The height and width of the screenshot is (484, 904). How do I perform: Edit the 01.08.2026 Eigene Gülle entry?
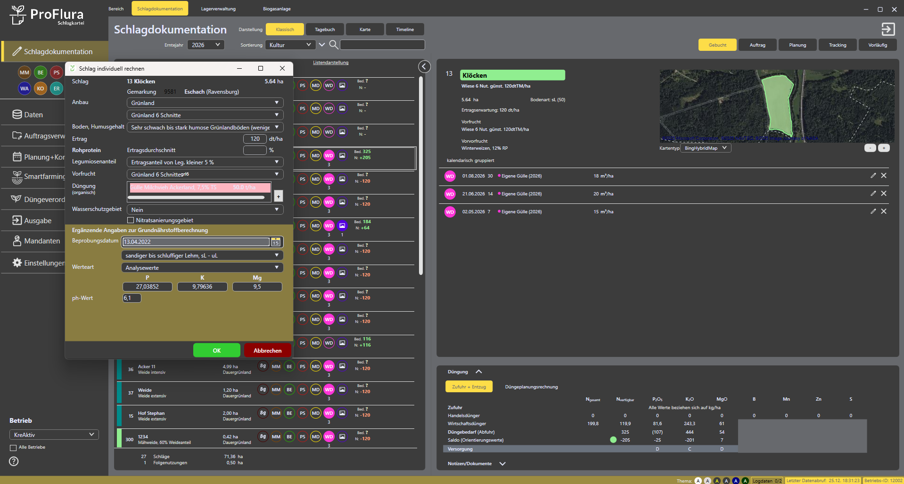tap(873, 176)
